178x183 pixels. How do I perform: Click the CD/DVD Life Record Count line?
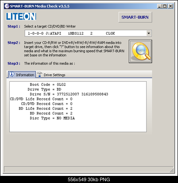pos(41,99)
